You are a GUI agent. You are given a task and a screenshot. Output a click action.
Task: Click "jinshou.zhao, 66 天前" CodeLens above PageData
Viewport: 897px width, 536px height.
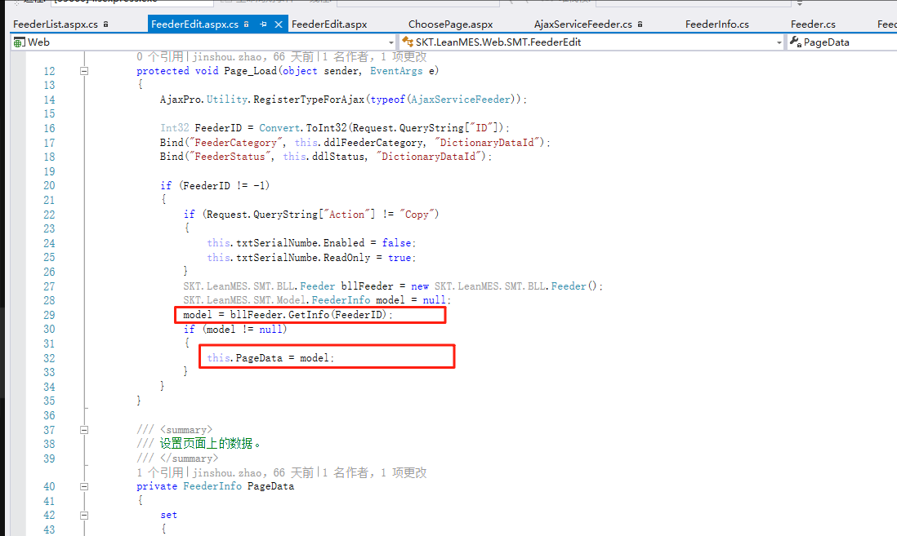pyautogui.click(x=253, y=472)
